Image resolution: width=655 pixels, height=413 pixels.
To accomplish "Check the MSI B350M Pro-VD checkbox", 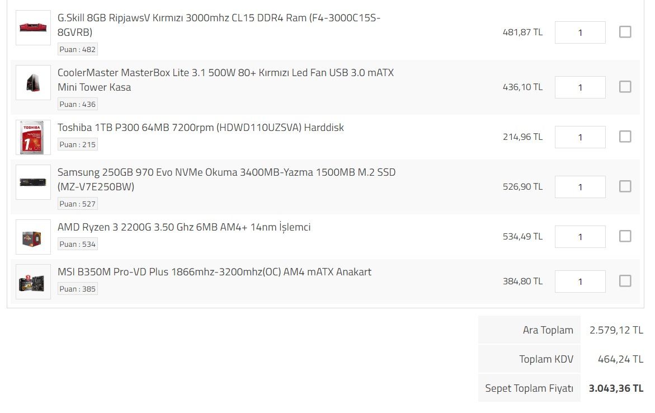I will click(x=625, y=281).
